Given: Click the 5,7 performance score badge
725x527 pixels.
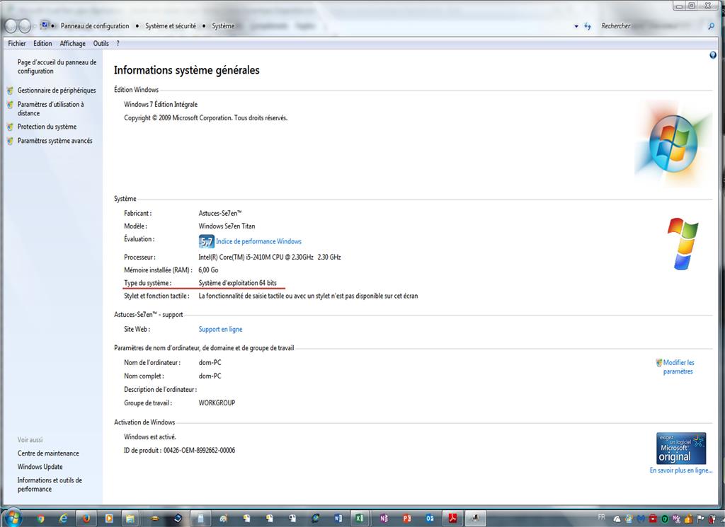Looking at the screenshot, I should pos(206,241).
